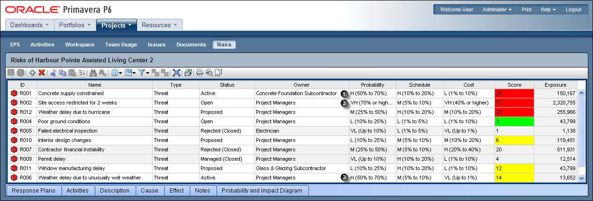Click the table scrollbar up arrow

(582, 93)
